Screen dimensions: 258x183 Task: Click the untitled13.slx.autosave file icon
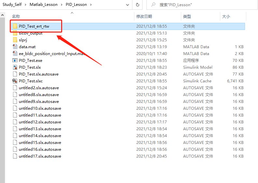click(15, 129)
